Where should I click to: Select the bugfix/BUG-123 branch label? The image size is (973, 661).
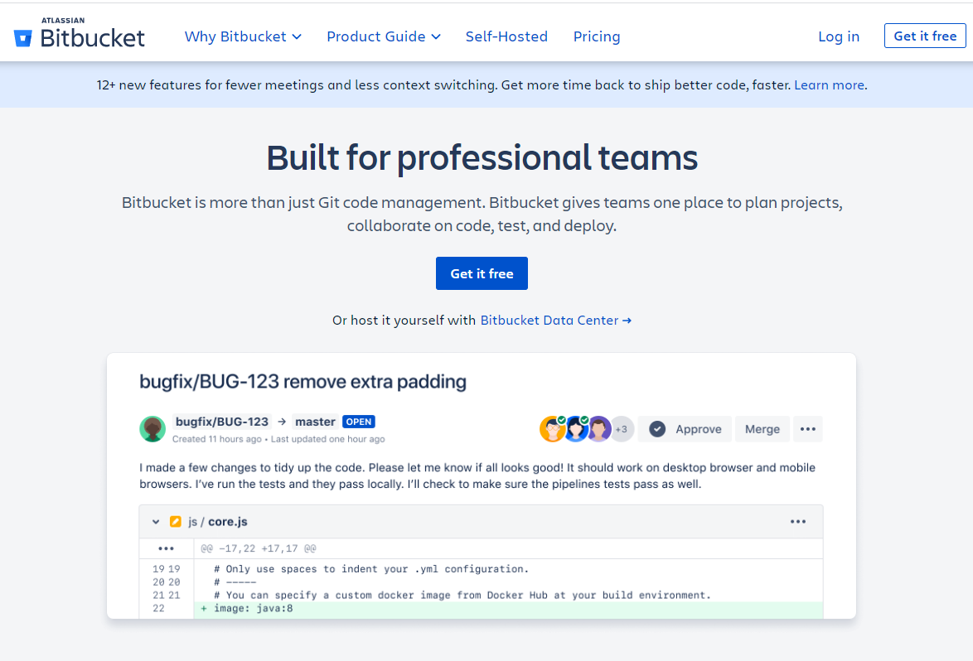(x=222, y=422)
